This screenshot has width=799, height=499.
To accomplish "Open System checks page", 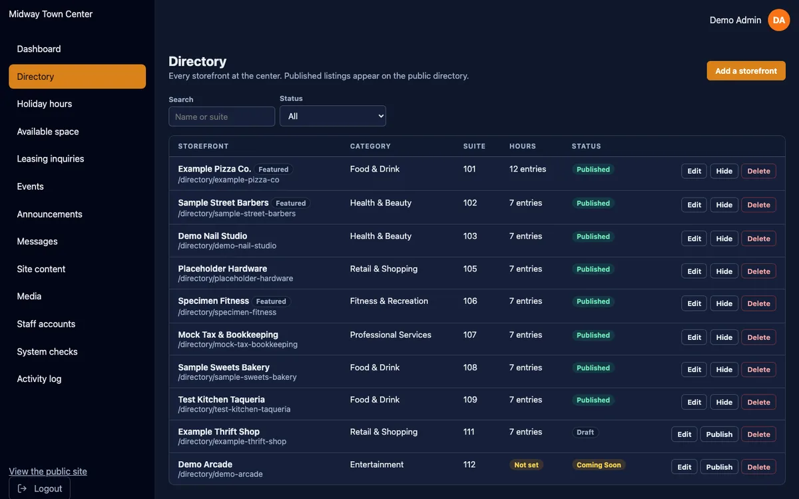I will 77,351.
